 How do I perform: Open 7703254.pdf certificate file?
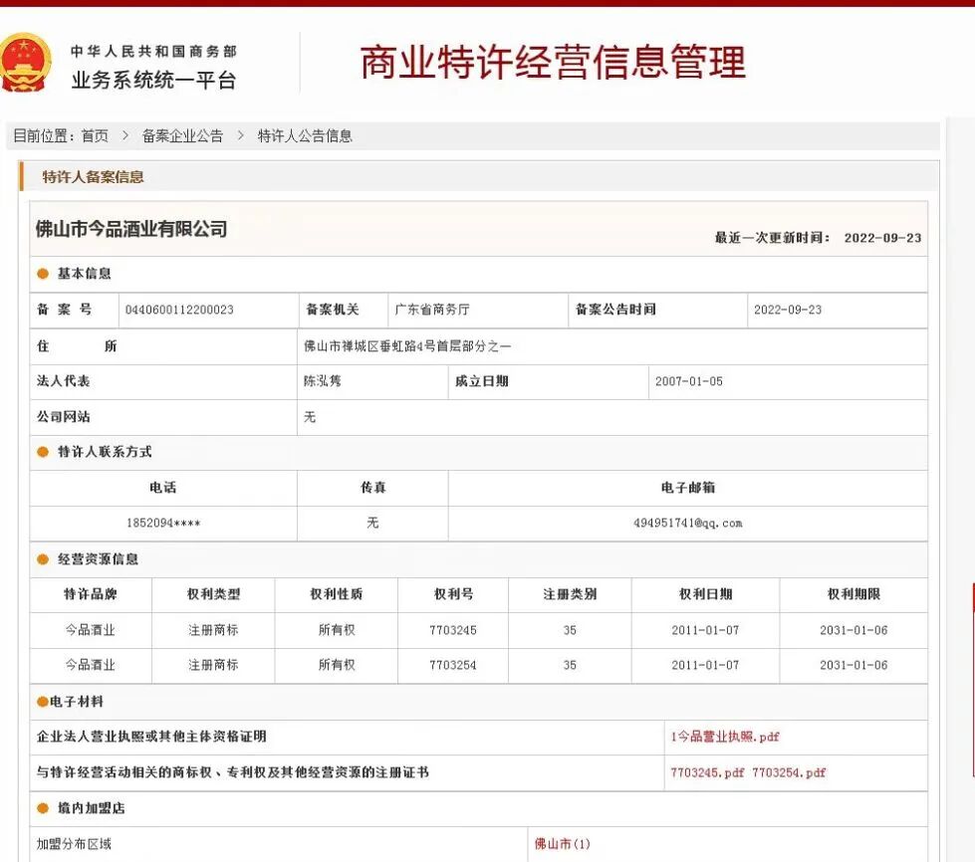click(789, 772)
